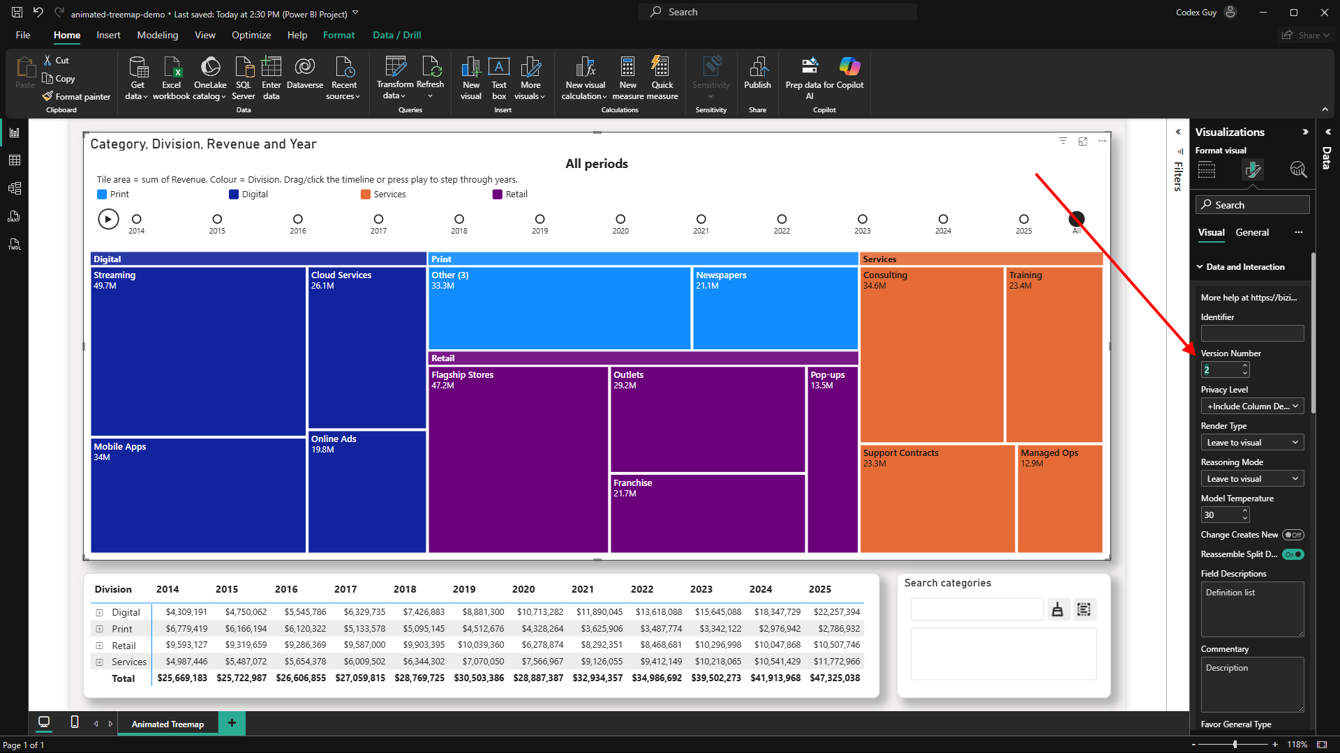Switch to Table view in left sidebar
The width and height of the screenshot is (1340, 753).
point(15,160)
